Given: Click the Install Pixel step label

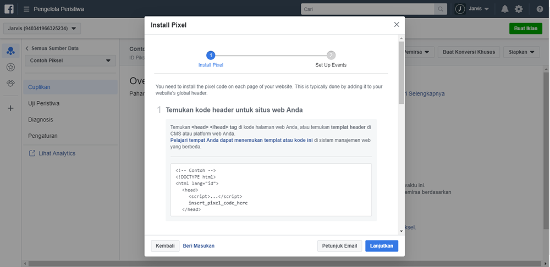Looking at the screenshot, I should coord(211,65).
